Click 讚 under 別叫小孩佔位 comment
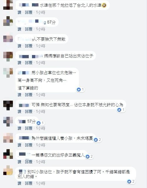 (x=19, y=183)
